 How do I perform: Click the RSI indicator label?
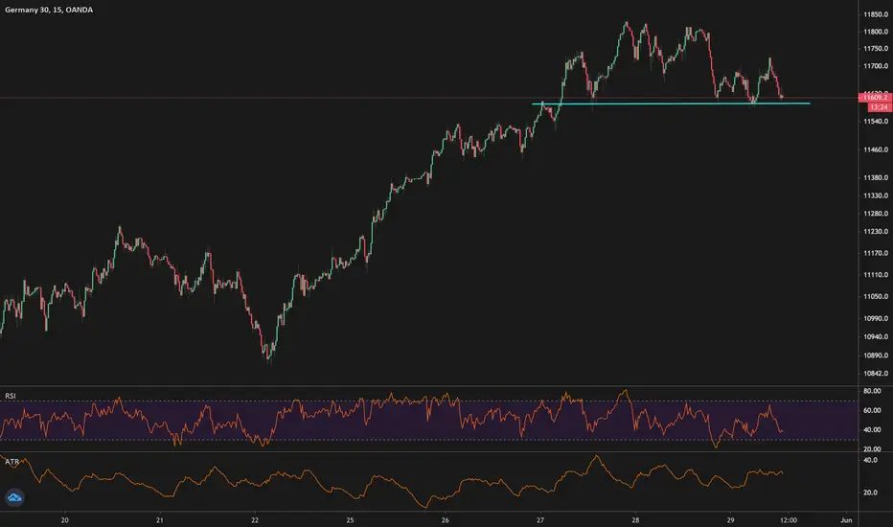tap(11, 396)
